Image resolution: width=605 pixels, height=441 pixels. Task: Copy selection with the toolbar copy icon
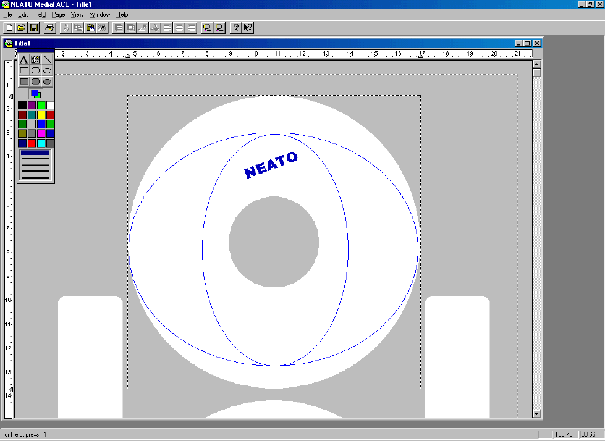pyautogui.click(x=78, y=28)
